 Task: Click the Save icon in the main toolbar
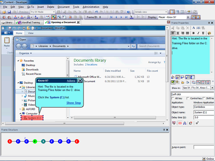(9, 12)
